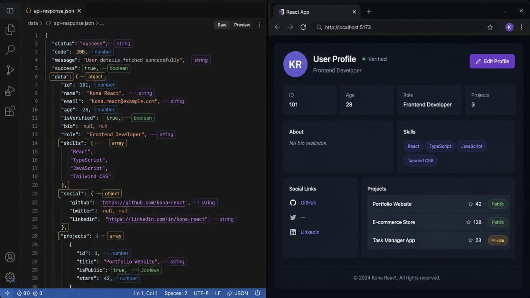Go forward in browser

(290, 27)
